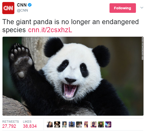The height and width of the screenshot is (132, 146).
Task: Open avatar of woman with black choker
Action: tap(94, 124)
